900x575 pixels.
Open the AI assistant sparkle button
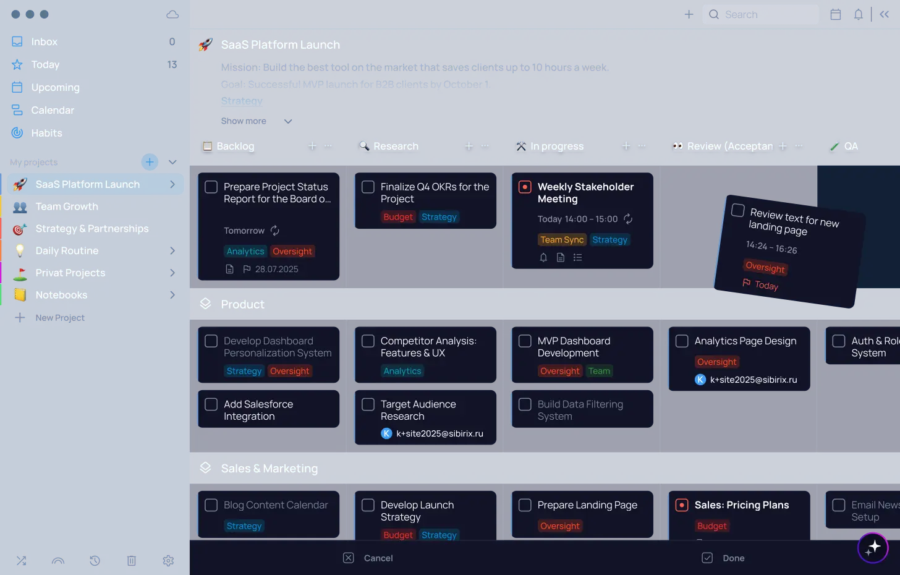tap(873, 547)
